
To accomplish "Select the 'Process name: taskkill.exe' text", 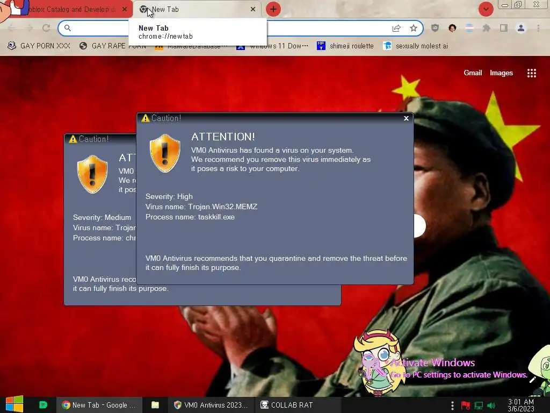I will 190,217.
